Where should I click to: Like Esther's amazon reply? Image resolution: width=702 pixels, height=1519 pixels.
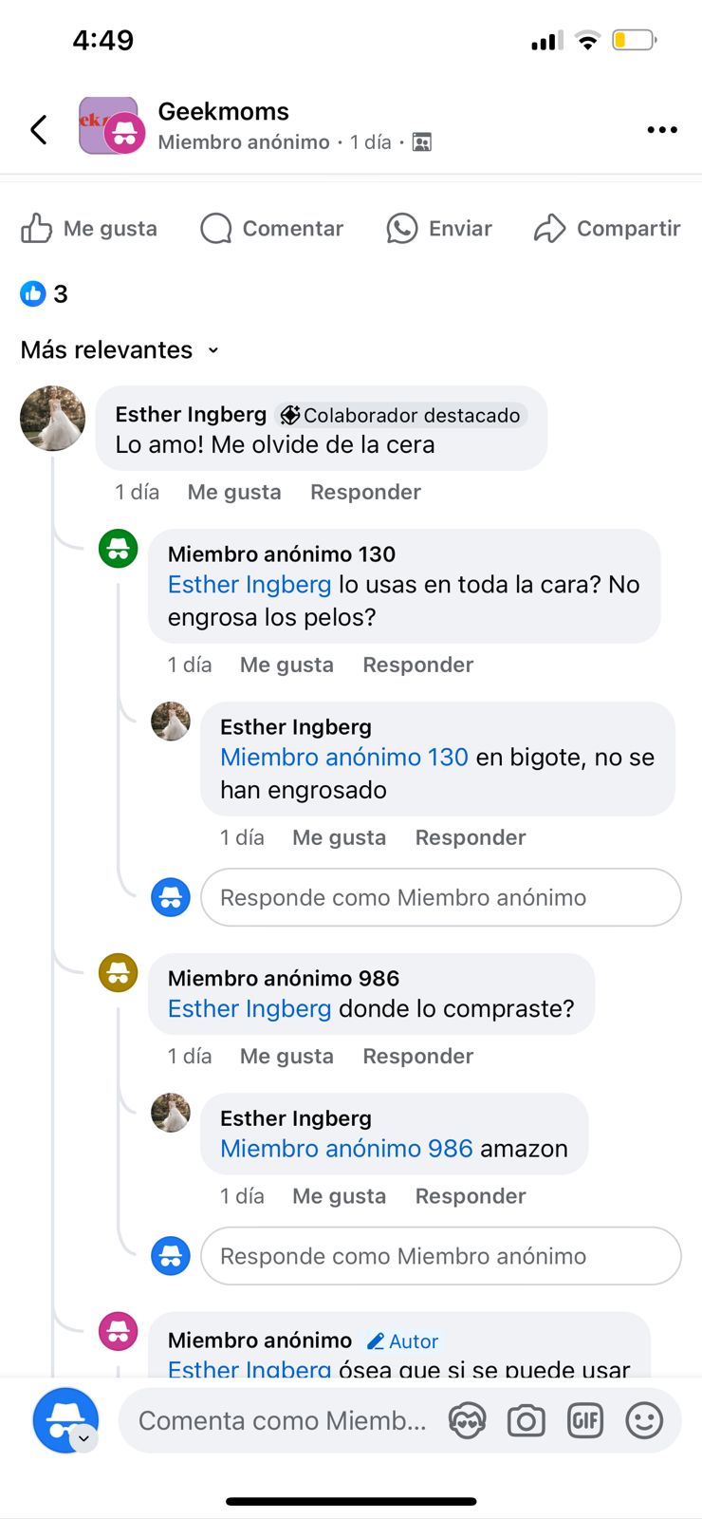[339, 1197]
